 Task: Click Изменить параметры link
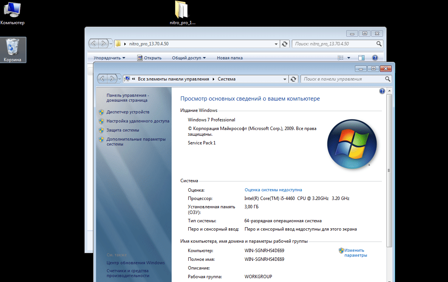click(356, 253)
